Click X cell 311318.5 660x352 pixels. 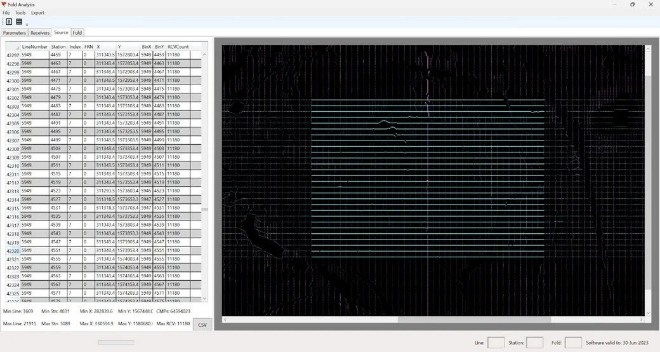(x=105, y=199)
